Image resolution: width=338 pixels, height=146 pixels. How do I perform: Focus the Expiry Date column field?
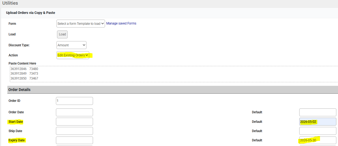point(74,140)
